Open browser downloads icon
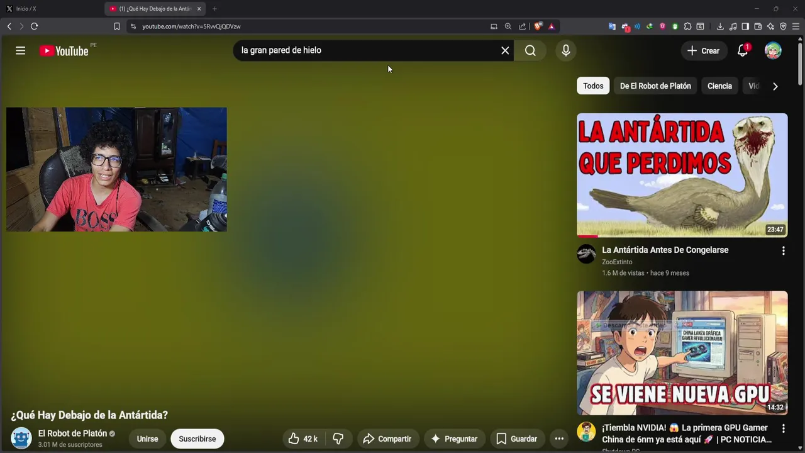Viewport: 805px width, 453px height. 720,26
